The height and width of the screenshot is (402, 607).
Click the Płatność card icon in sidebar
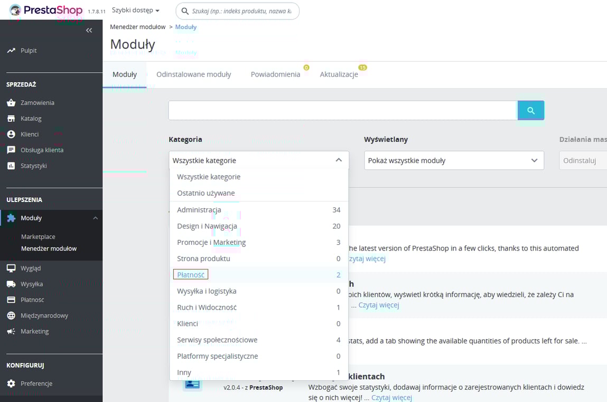point(11,300)
